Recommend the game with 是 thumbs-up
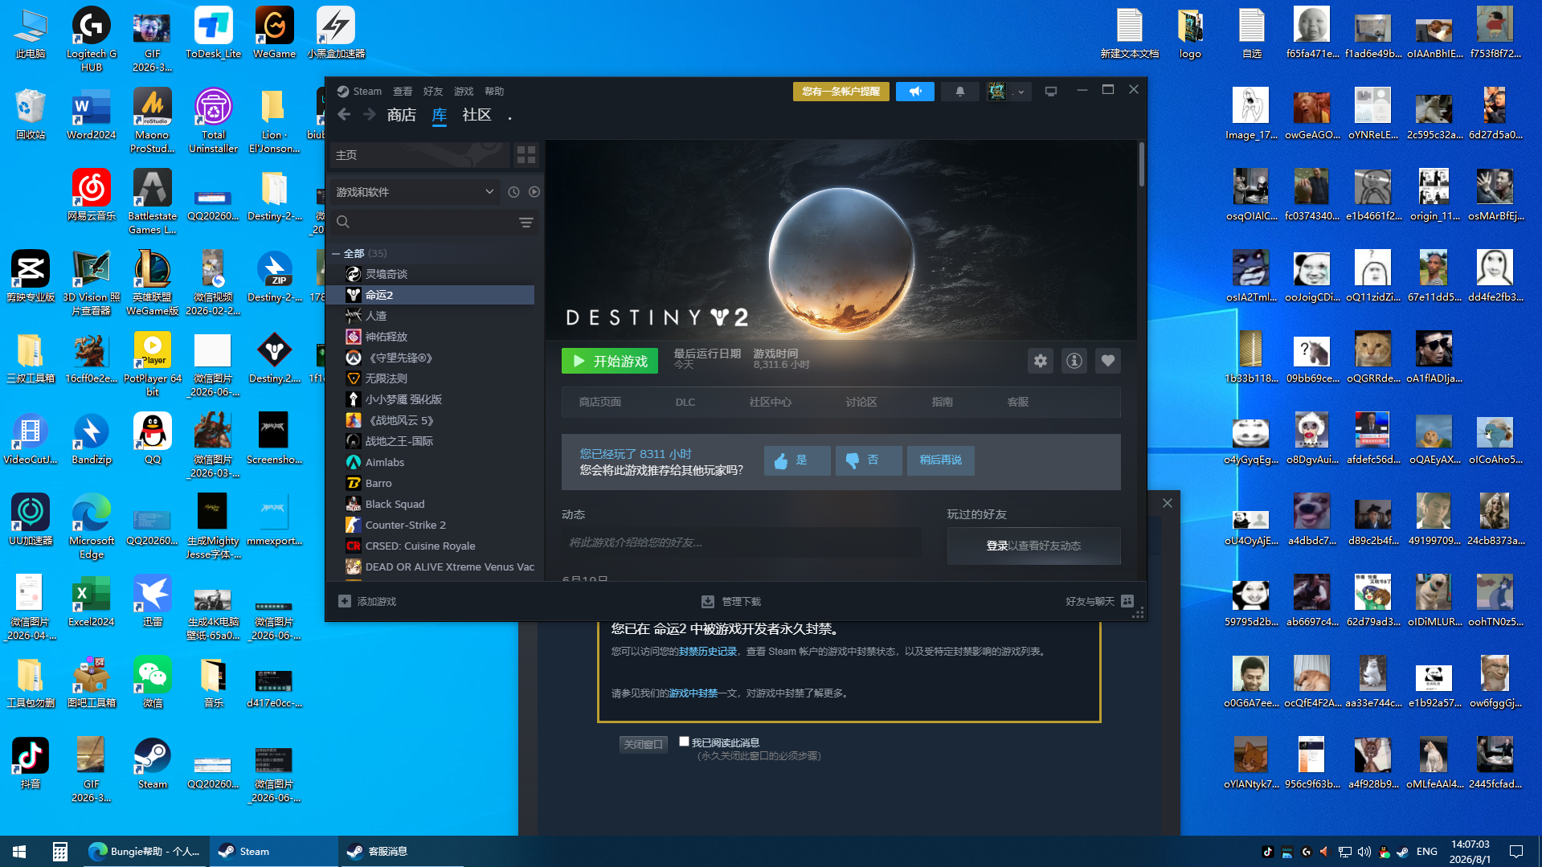 [797, 460]
